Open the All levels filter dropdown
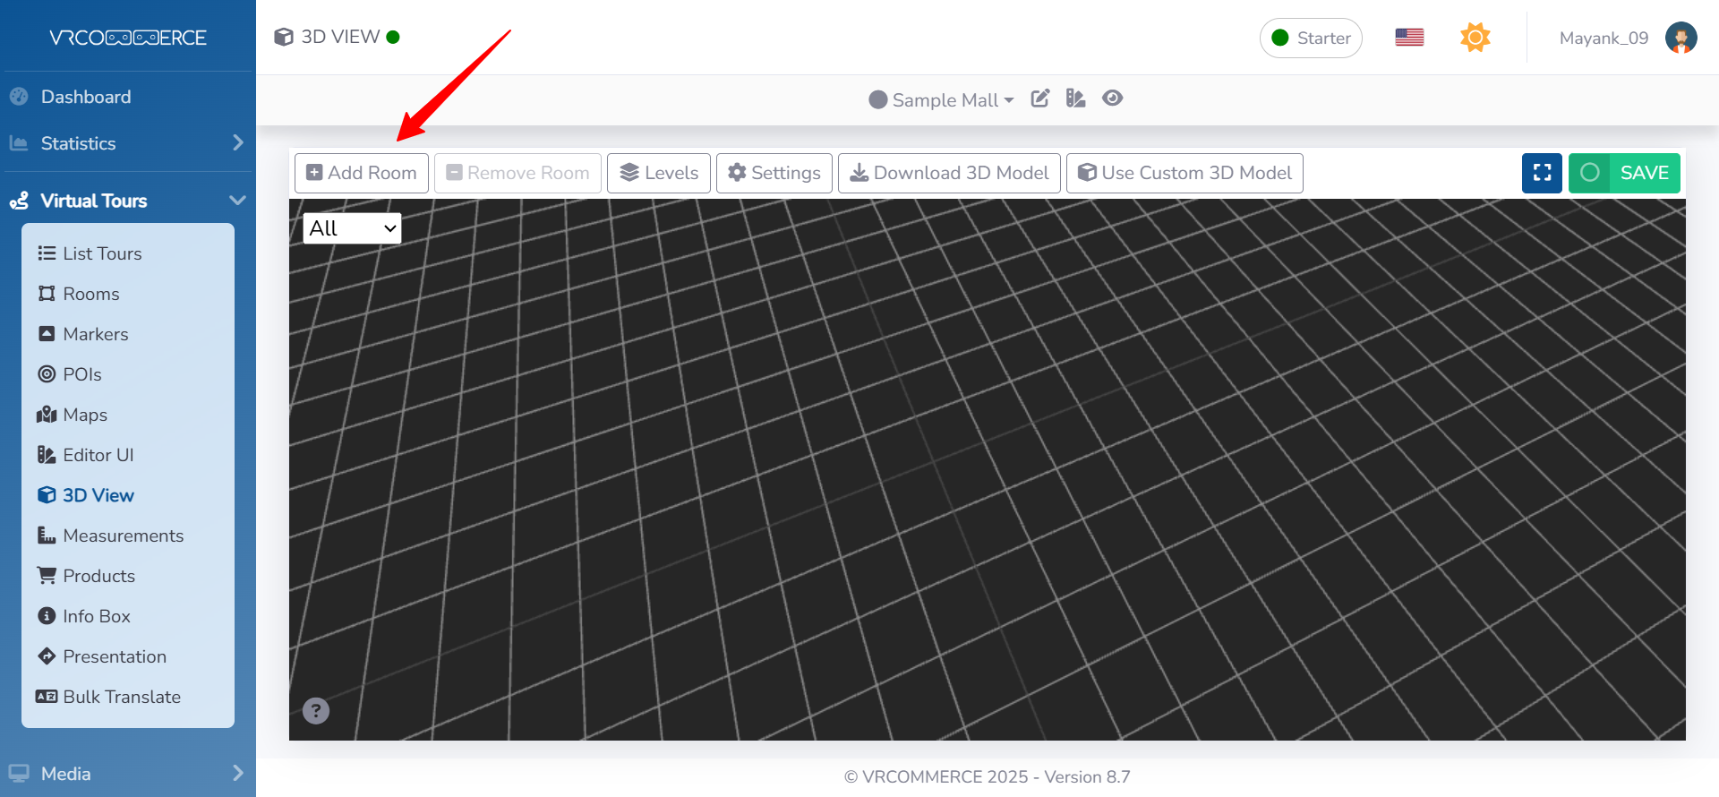This screenshot has height=797, width=1719. click(x=352, y=228)
